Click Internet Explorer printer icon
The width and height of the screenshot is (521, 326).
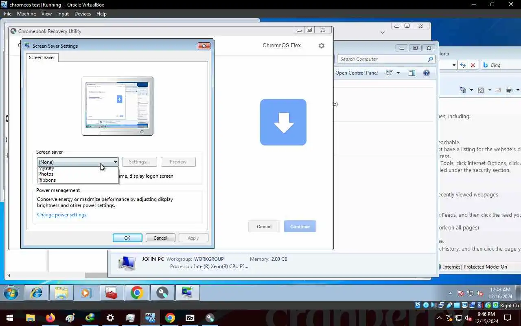(x=509, y=90)
